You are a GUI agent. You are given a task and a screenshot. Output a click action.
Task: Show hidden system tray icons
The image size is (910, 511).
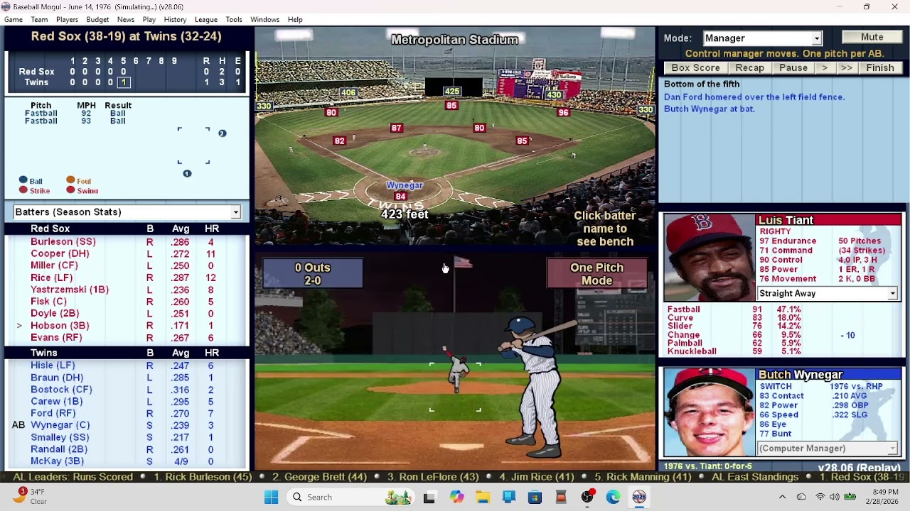coord(782,497)
